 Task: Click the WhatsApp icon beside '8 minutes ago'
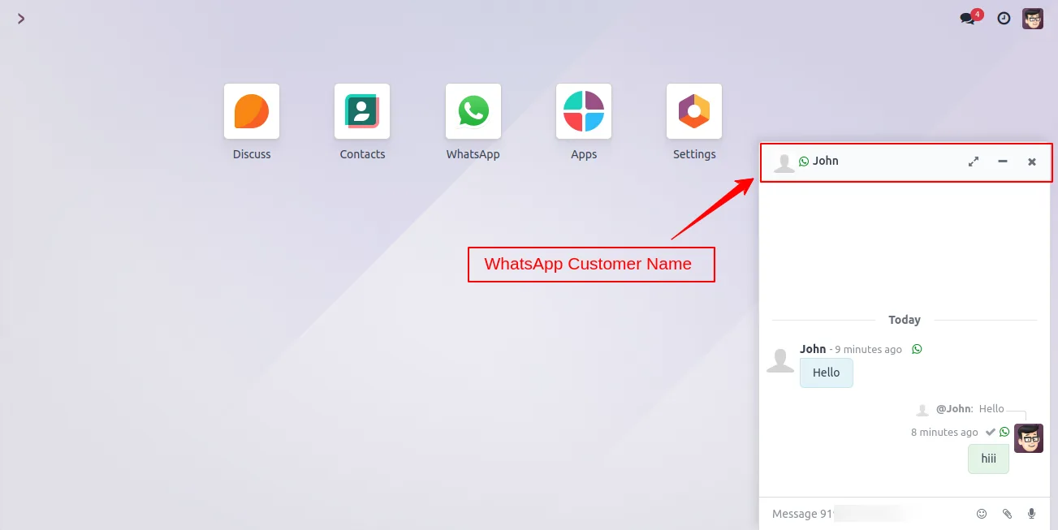click(x=1004, y=432)
